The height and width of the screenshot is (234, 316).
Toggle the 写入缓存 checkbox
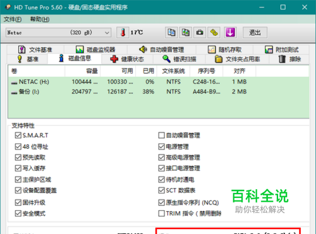[x=18, y=168]
